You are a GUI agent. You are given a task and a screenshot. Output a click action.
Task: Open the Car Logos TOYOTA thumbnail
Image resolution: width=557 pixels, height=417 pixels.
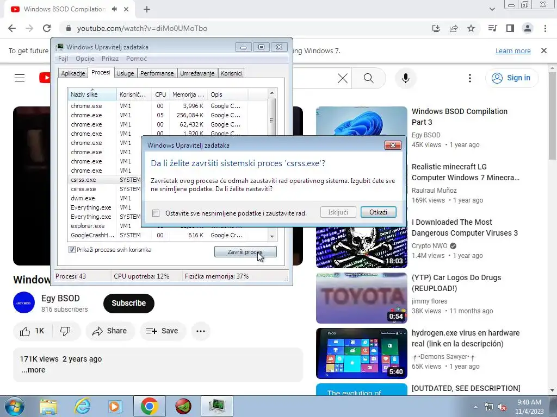pyautogui.click(x=362, y=298)
